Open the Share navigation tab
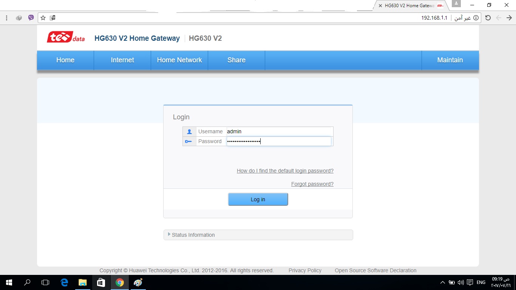Image resolution: width=516 pixels, height=290 pixels. (236, 60)
